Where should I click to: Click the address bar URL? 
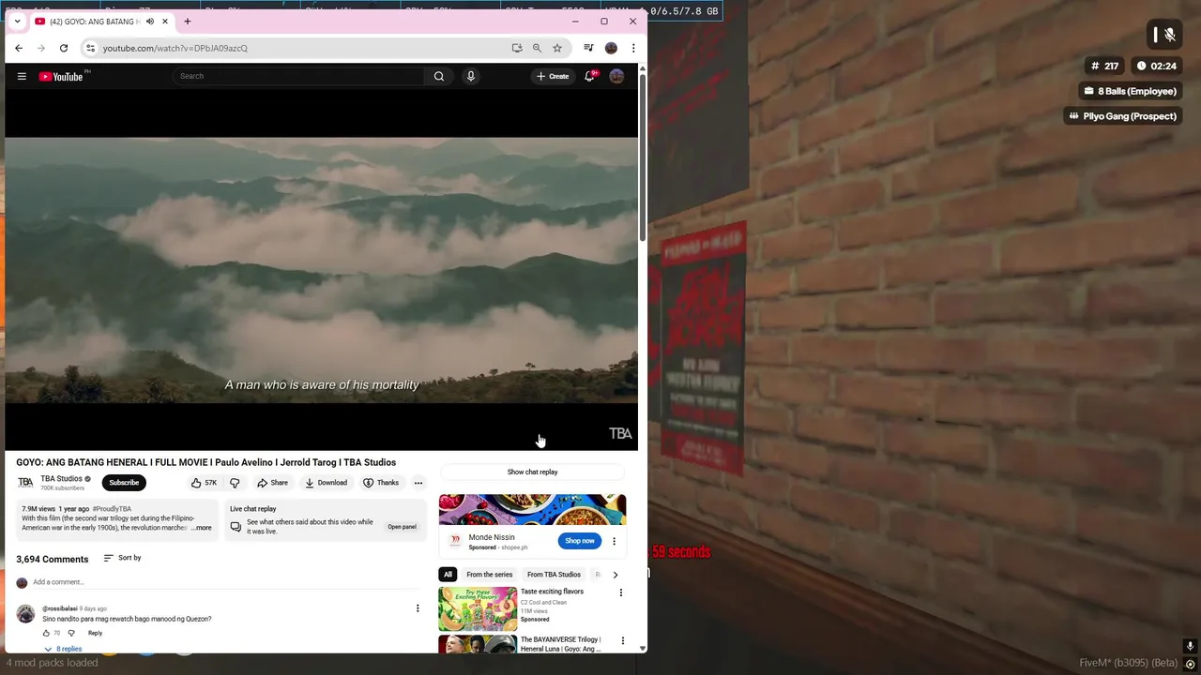[175, 48]
